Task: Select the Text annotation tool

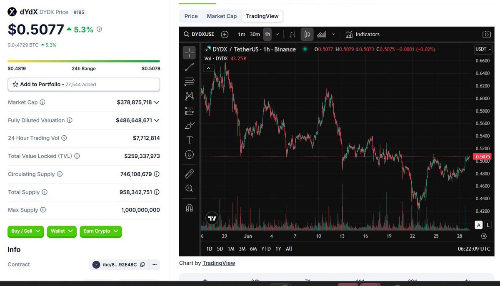Action: (x=189, y=140)
